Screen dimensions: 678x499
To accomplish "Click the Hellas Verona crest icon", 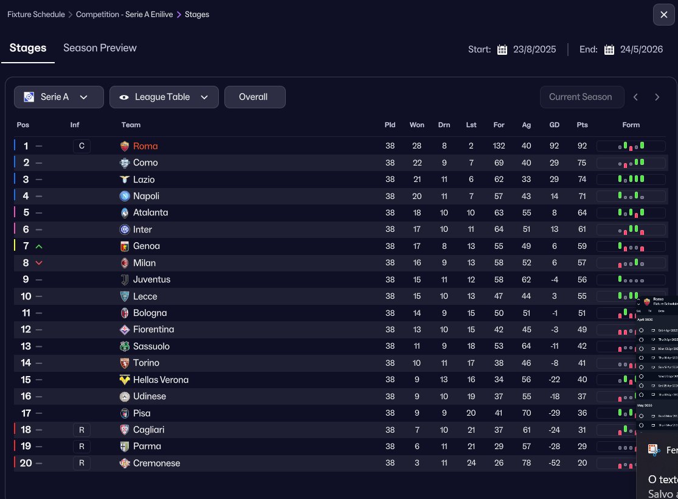I will coord(125,380).
